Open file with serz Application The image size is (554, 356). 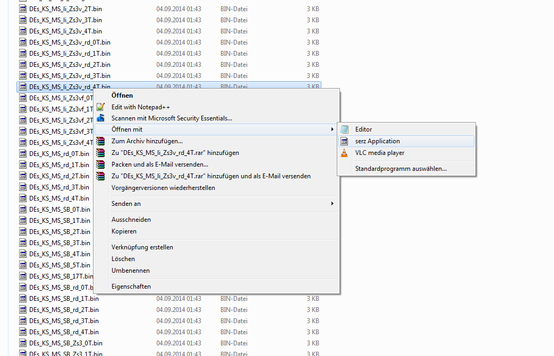378,141
